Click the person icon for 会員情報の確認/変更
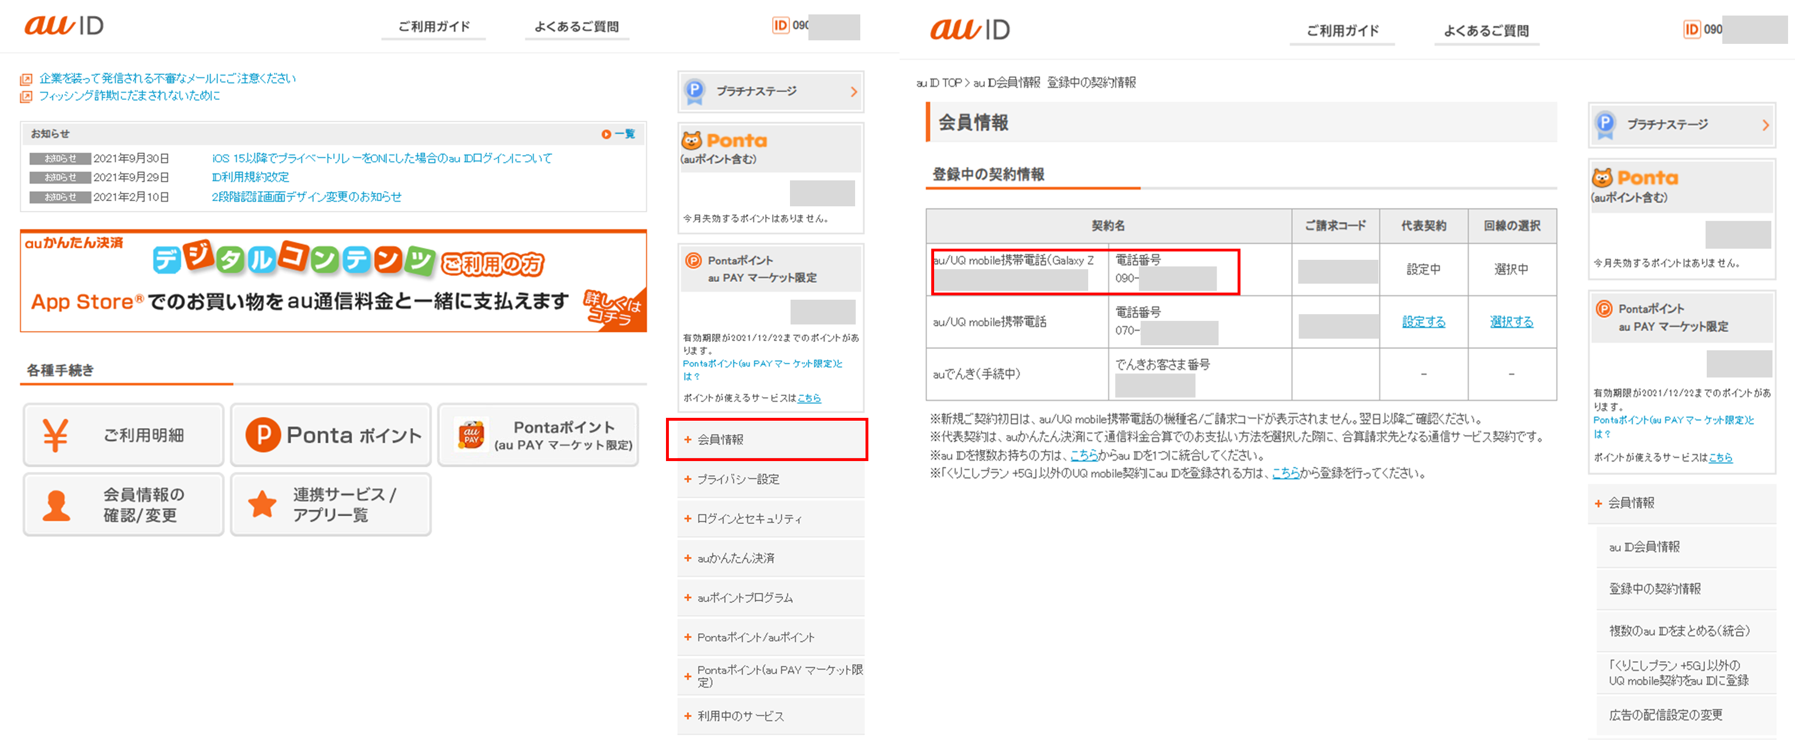This screenshot has height=740, width=1795. (56, 505)
